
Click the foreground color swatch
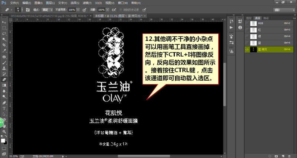pyautogui.click(x=3, y=141)
